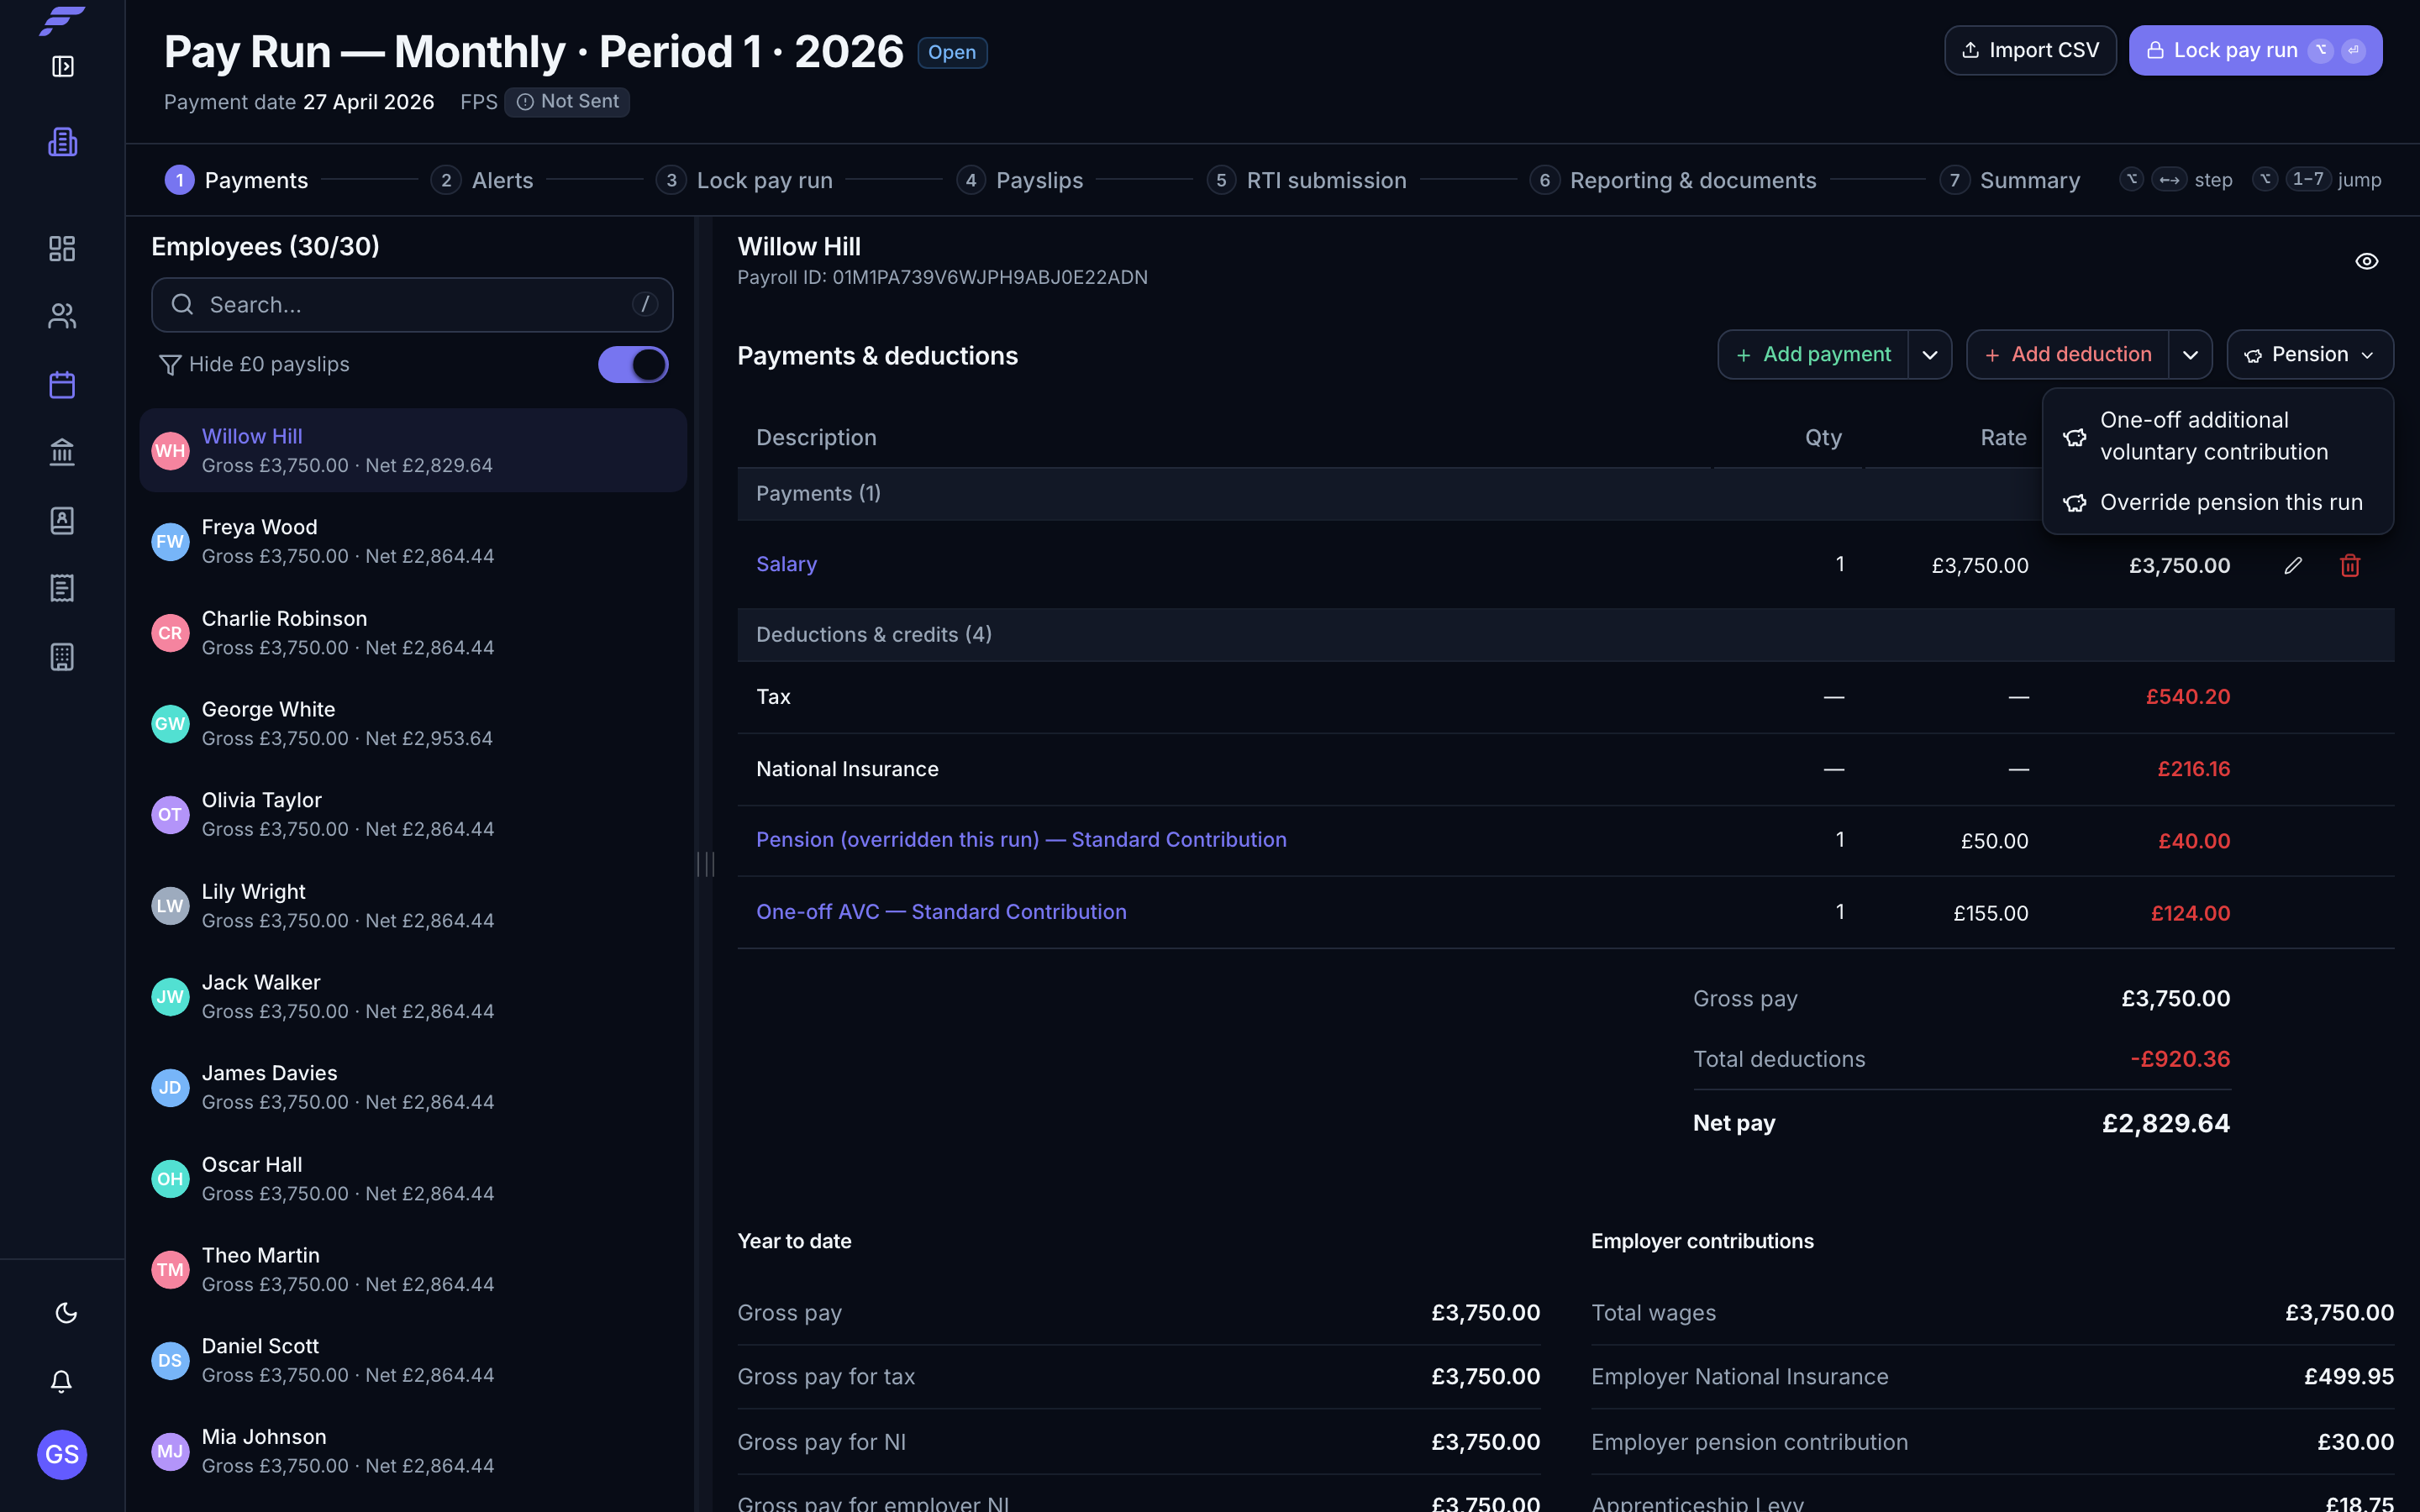Select Charlie Robinson in employee list
This screenshot has width=2420, height=1512.
(413, 633)
